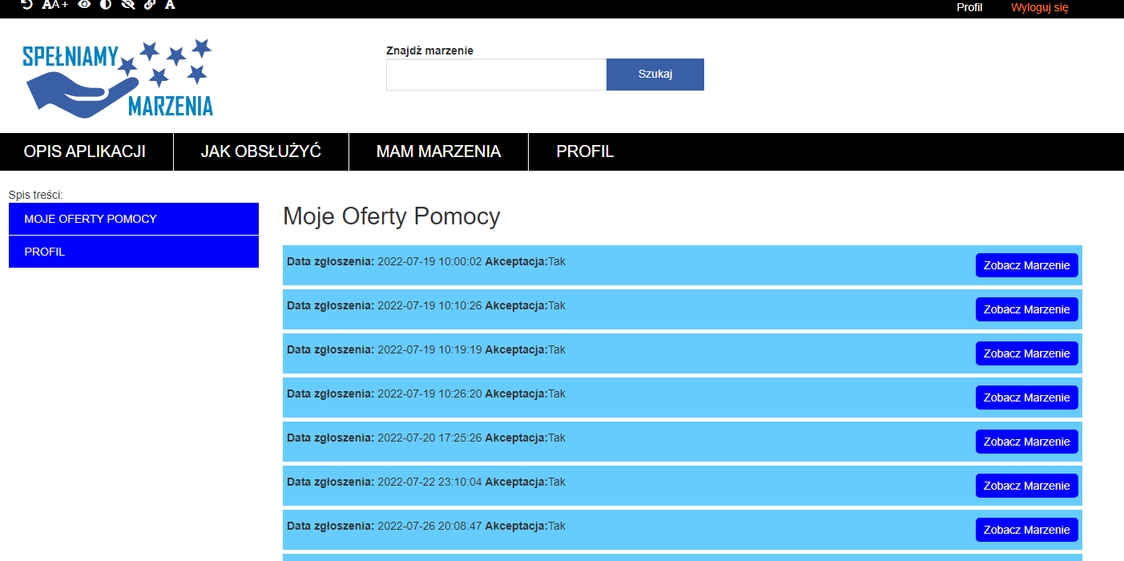This screenshot has height=561, width=1124.
Task: Open the OPIS APLIKACJI menu item
Action: coord(85,151)
